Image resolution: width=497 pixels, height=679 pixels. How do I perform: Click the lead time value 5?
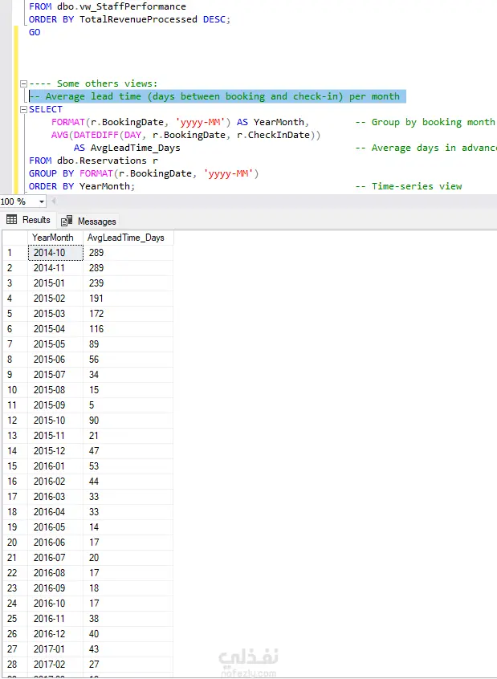click(x=128, y=405)
